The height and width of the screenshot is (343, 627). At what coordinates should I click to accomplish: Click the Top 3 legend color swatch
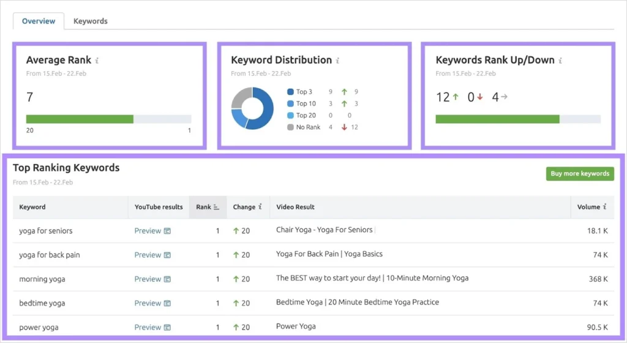pyautogui.click(x=290, y=92)
